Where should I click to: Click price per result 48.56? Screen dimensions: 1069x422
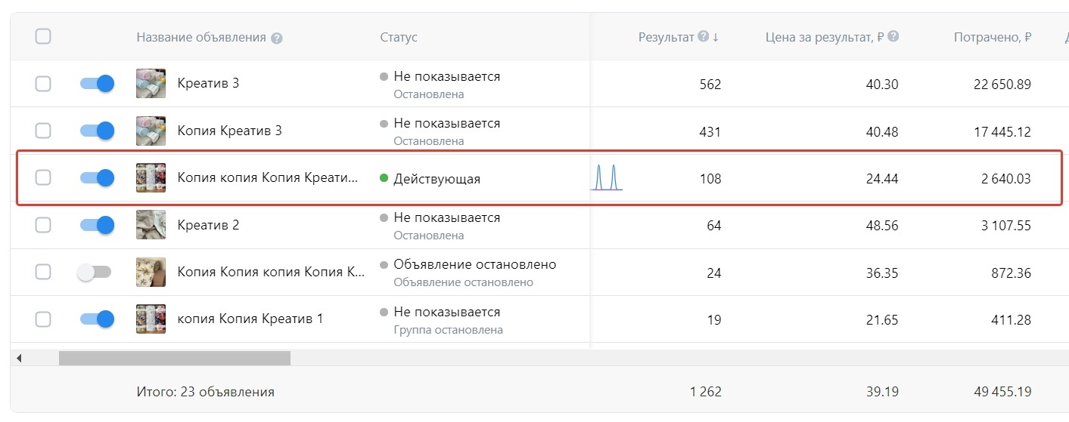pyautogui.click(x=882, y=226)
